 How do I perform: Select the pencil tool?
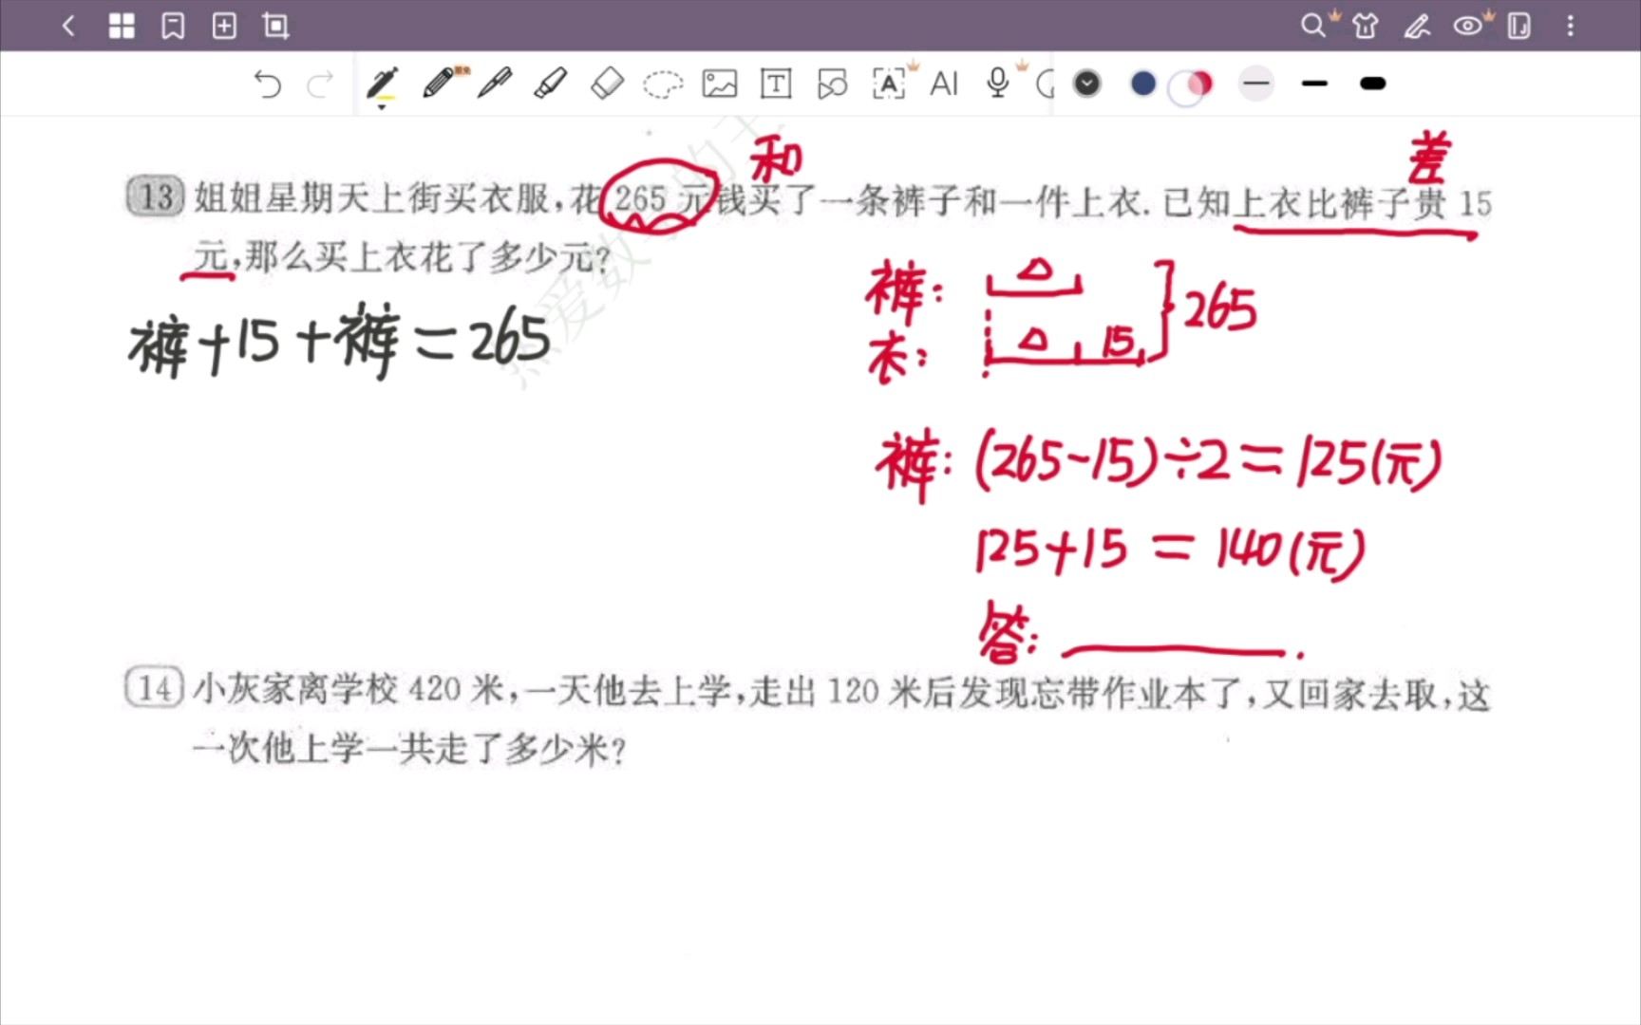pos(439,84)
